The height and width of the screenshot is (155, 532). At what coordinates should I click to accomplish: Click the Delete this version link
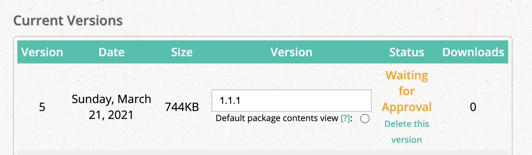point(407,132)
